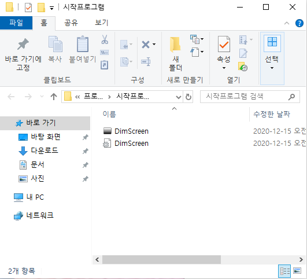307x279 pixels.
Task: Switch to details view in status bar
Action: pos(284,271)
